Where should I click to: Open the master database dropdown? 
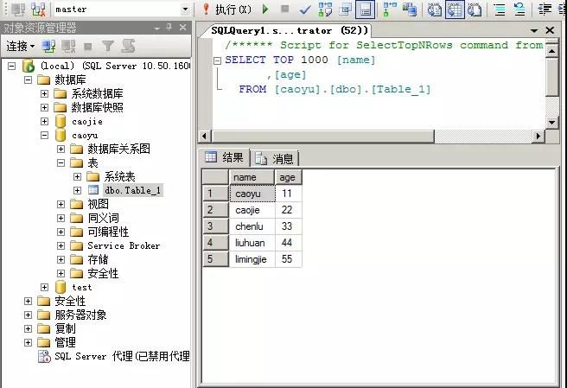pos(185,10)
